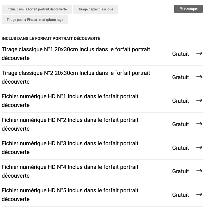Click arrow next to Fichier numérique HD N°1

point(199,101)
